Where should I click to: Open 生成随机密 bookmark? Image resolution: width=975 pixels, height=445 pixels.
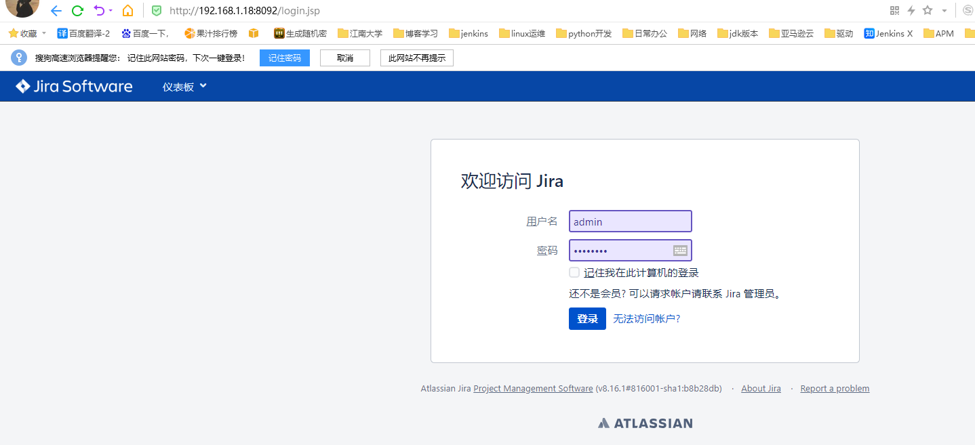[300, 33]
